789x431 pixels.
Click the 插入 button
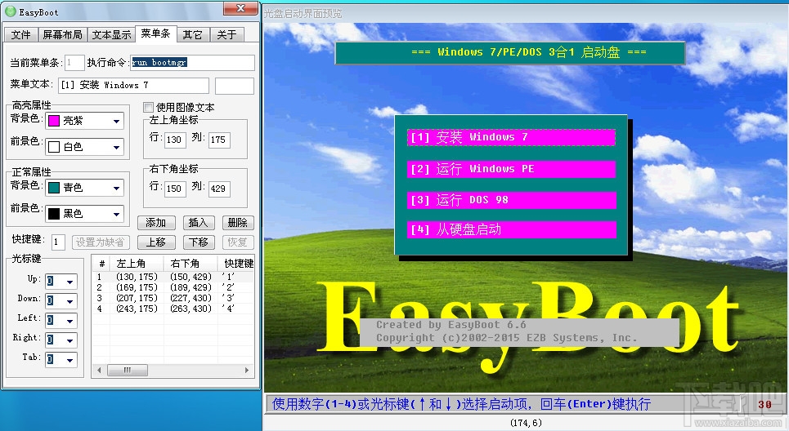pyautogui.click(x=199, y=223)
